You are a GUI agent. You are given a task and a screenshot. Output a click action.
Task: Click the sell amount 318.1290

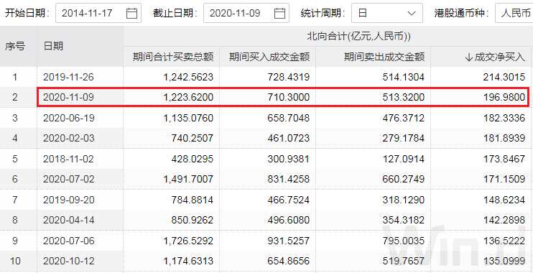[x=404, y=200]
